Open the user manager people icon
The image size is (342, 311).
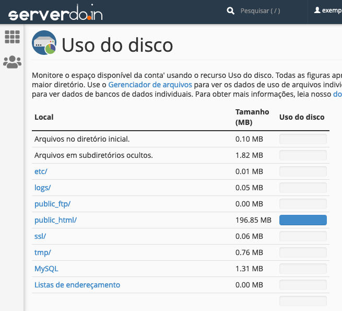[x=12, y=62]
